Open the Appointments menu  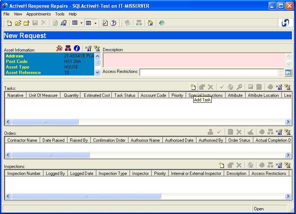coord(38,14)
